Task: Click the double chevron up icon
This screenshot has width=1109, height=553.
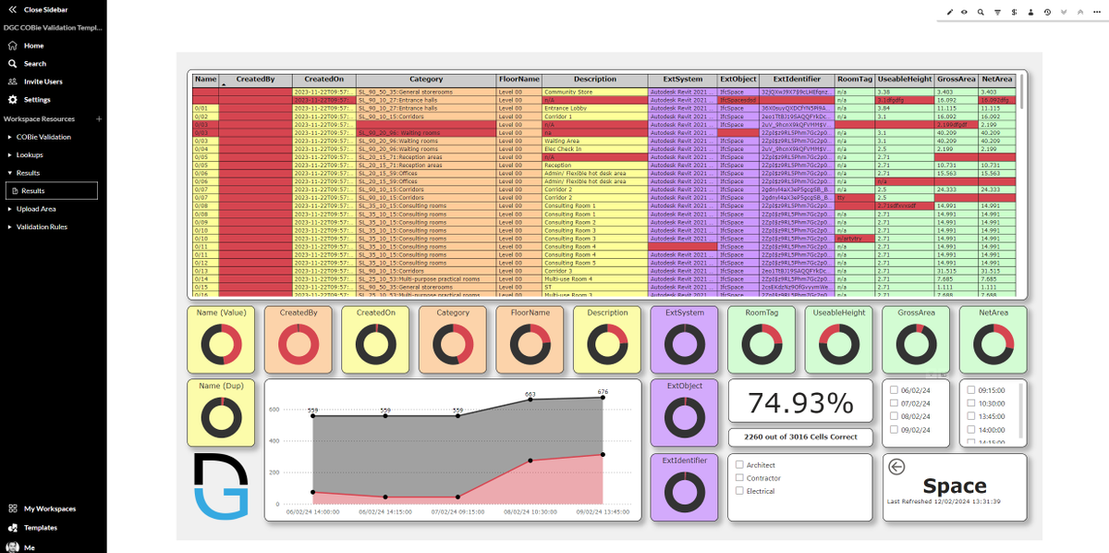Action: (1079, 12)
